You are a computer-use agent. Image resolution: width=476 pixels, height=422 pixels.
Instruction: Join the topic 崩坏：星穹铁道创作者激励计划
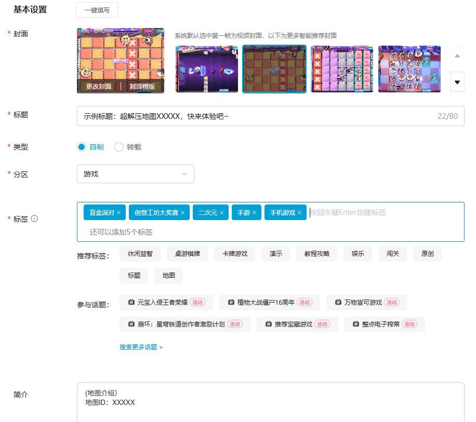185,324
